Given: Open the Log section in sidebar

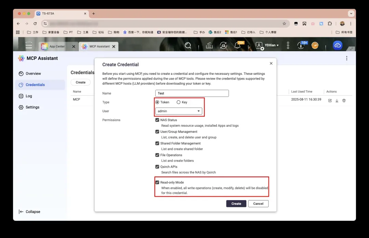Looking at the screenshot, I should point(29,96).
